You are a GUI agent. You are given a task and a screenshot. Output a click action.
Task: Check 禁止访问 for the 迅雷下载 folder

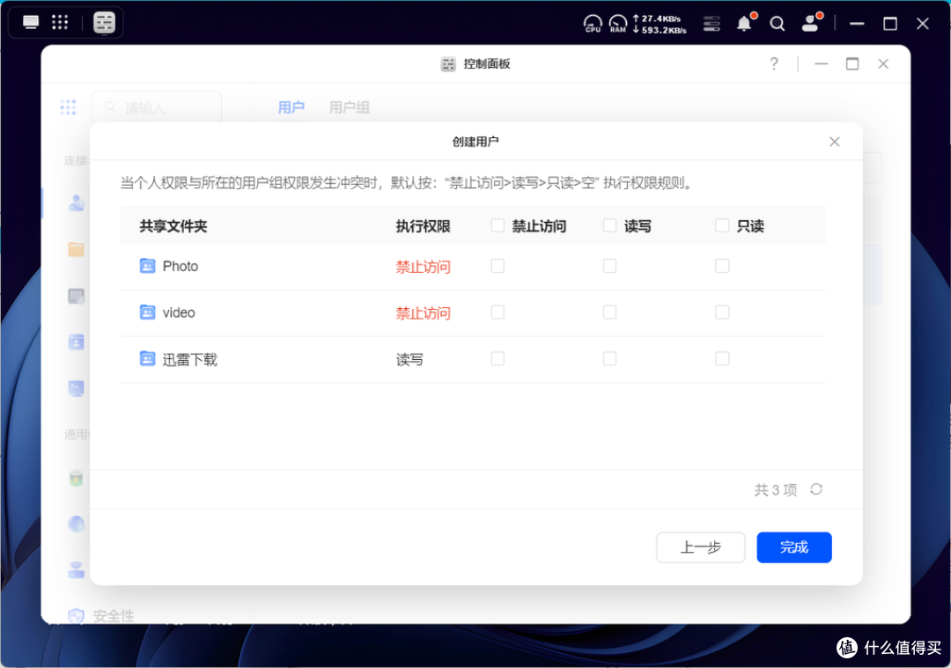coord(498,359)
